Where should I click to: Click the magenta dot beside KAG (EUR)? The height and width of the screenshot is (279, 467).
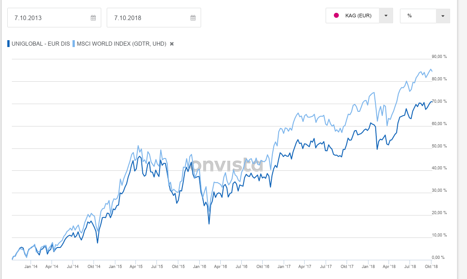(x=337, y=16)
